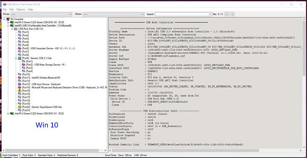
Task: Collapse the USB Root Hub (USB 3.0) node
Action: tap(12, 29)
